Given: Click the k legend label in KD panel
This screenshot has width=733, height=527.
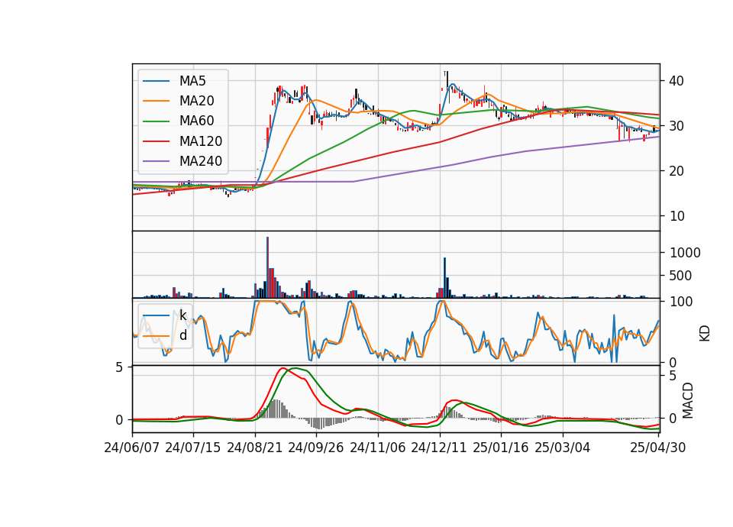Looking at the screenshot, I should tap(183, 315).
